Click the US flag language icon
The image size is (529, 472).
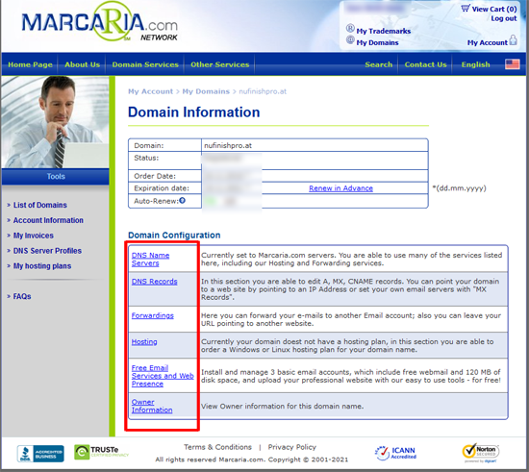pos(512,64)
